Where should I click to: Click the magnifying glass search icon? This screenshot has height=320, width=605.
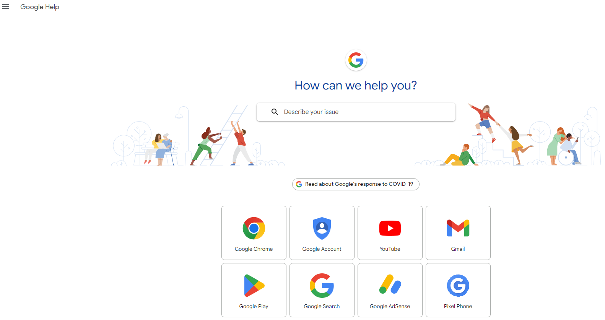pyautogui.click(x=275, y=112)
